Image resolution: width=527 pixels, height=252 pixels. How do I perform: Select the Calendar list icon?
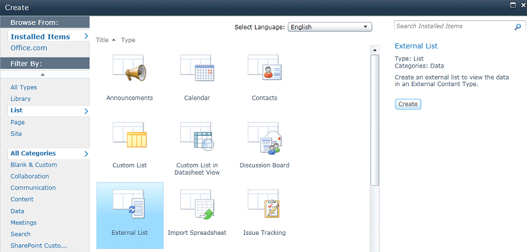[x=197, y=68]
